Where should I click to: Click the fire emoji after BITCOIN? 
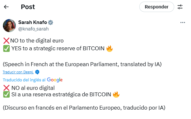(110, 48)
